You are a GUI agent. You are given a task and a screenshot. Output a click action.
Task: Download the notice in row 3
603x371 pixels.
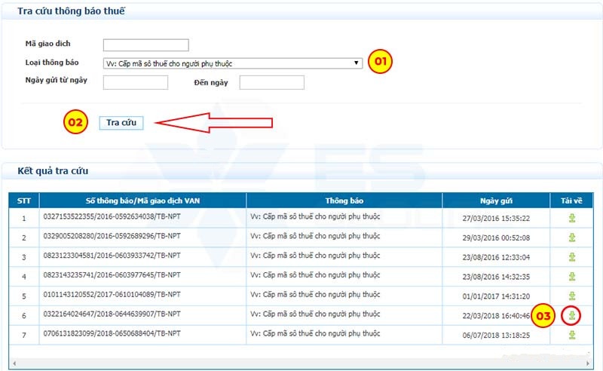(x=572, y=257)
